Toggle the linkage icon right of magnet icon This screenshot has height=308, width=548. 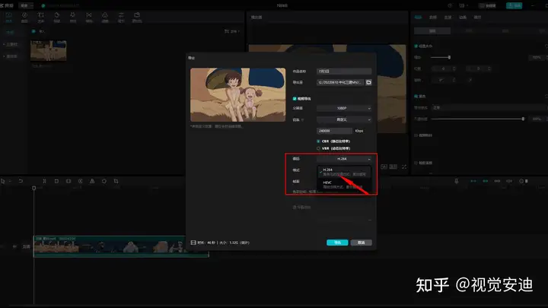(x=486, y=181)
